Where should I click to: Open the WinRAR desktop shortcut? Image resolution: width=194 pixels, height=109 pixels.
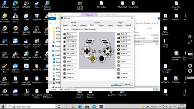coord(5,54)
